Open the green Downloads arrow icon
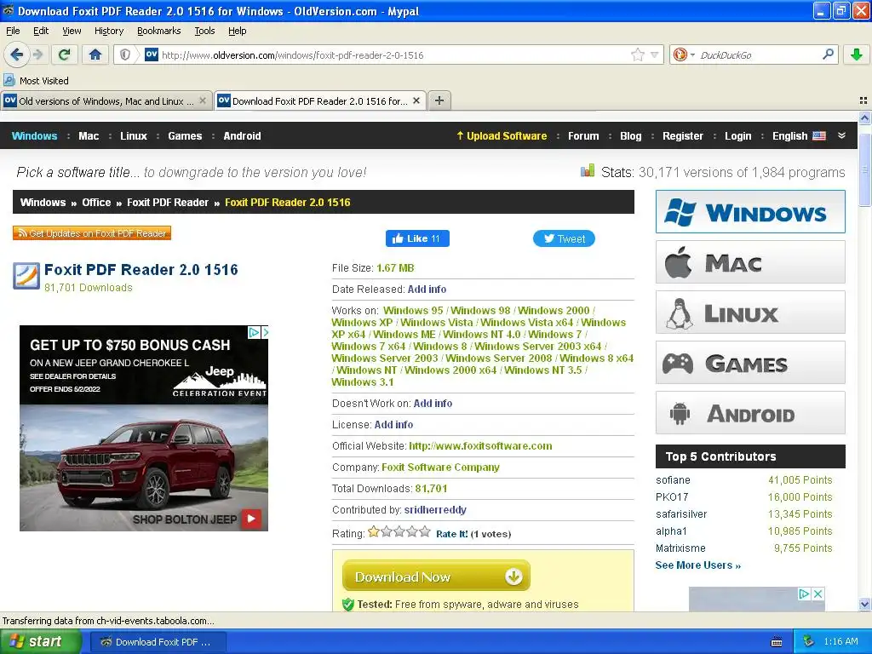The image size is (872, 654). coord(857,54)
